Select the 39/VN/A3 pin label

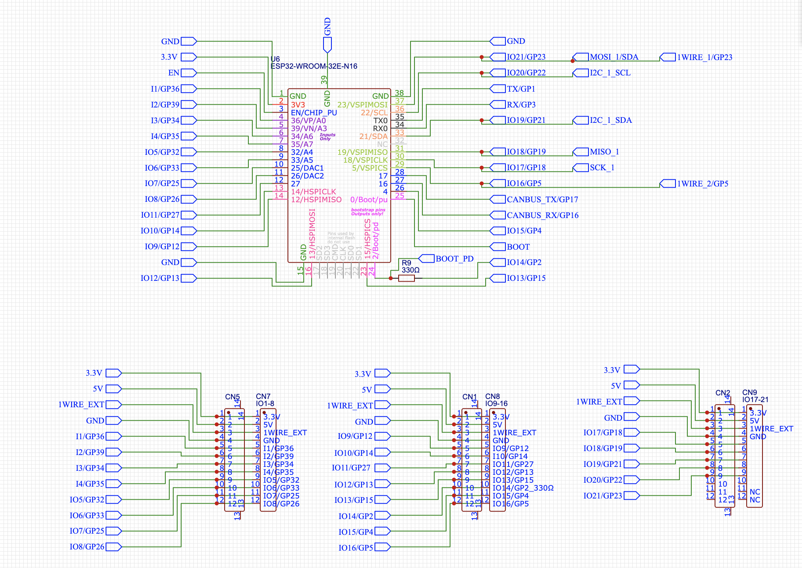pyautogui.click(x=309, y=128)
